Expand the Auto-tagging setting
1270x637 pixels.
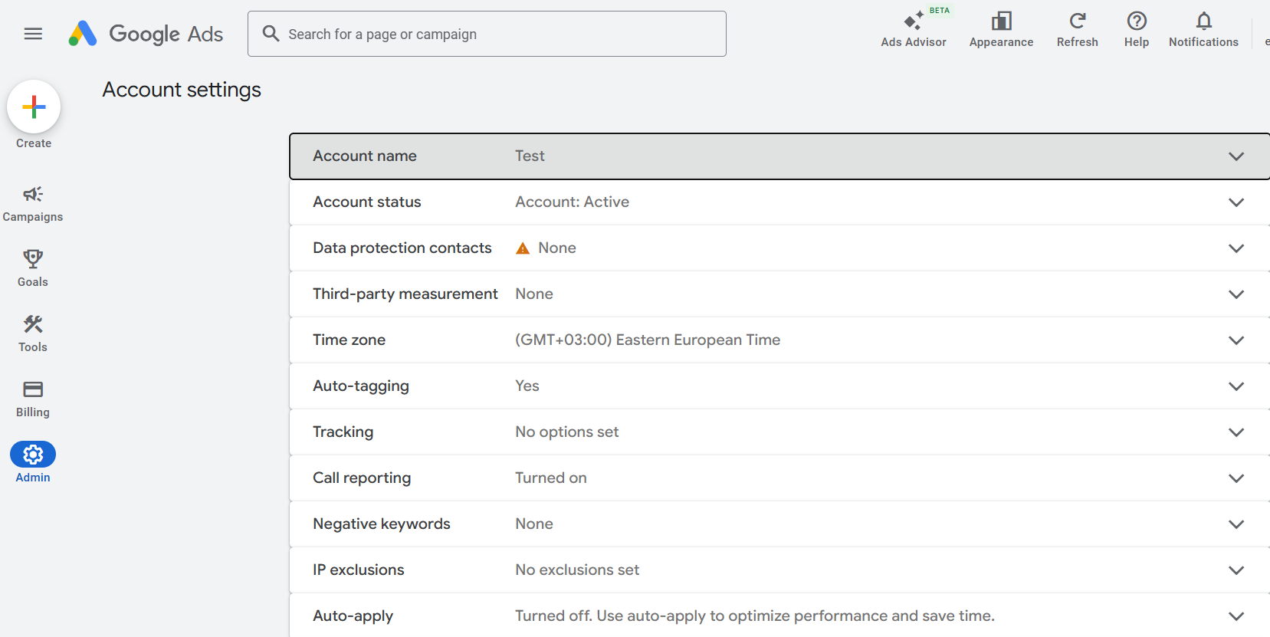coord(1236,386)
